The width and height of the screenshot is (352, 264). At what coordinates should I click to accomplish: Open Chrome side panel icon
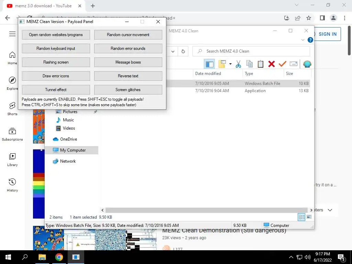coord(322,18)
